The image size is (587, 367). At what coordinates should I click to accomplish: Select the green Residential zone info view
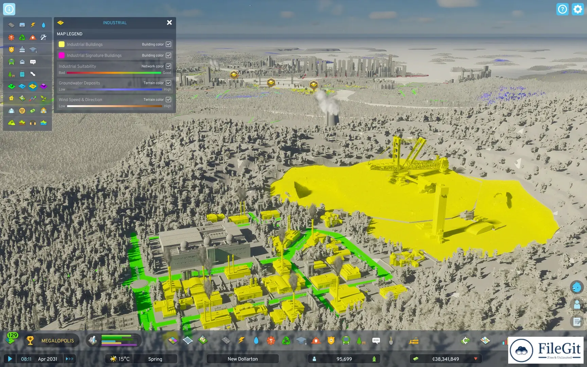[11, 86]
